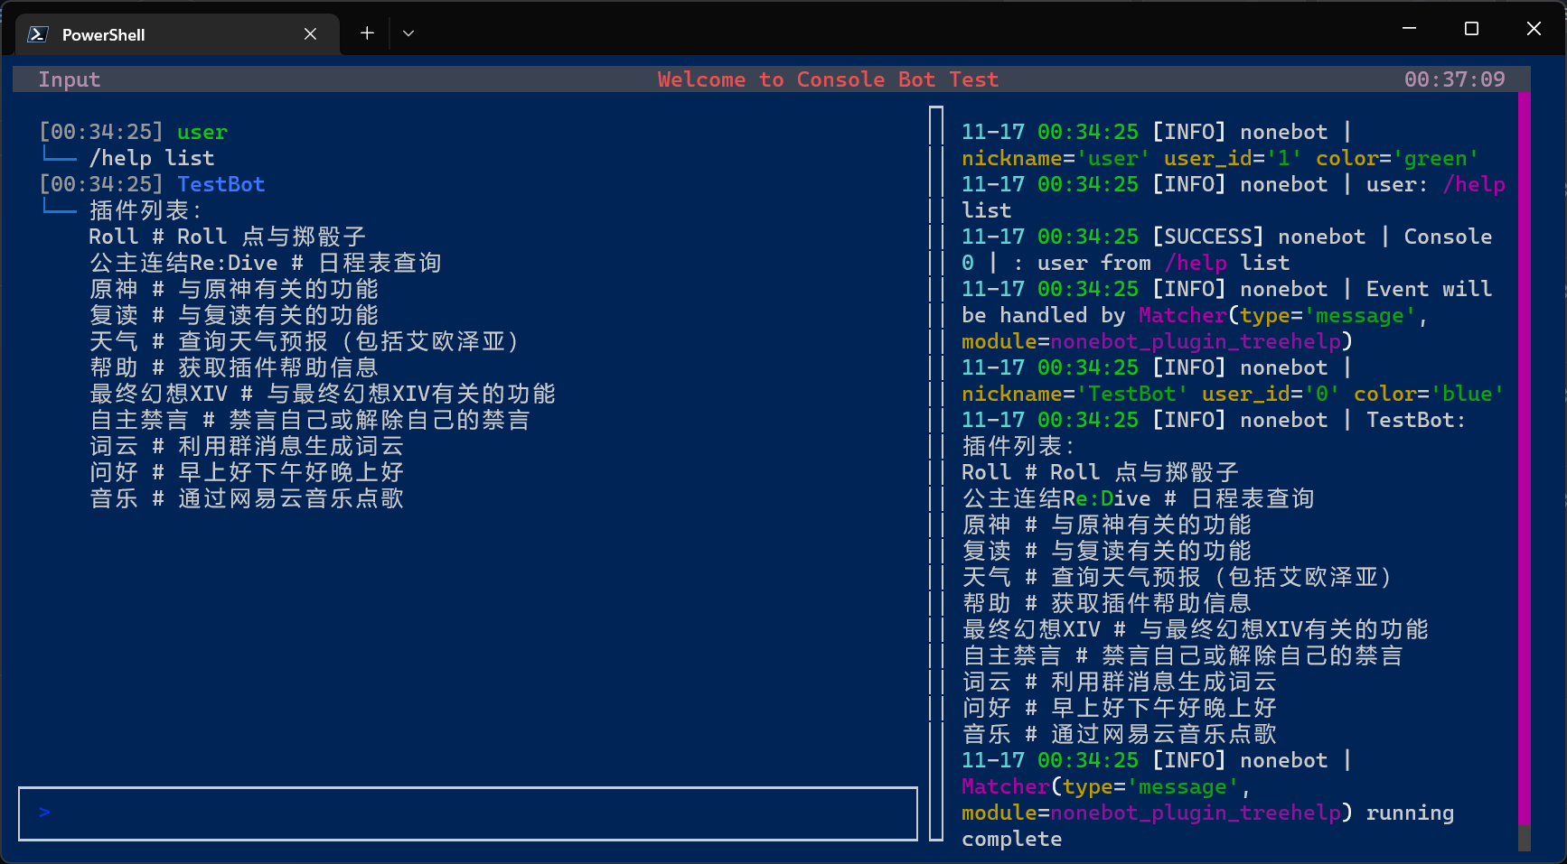
Task: Select the "/help list" command in chat history
Action: (153, 157)
